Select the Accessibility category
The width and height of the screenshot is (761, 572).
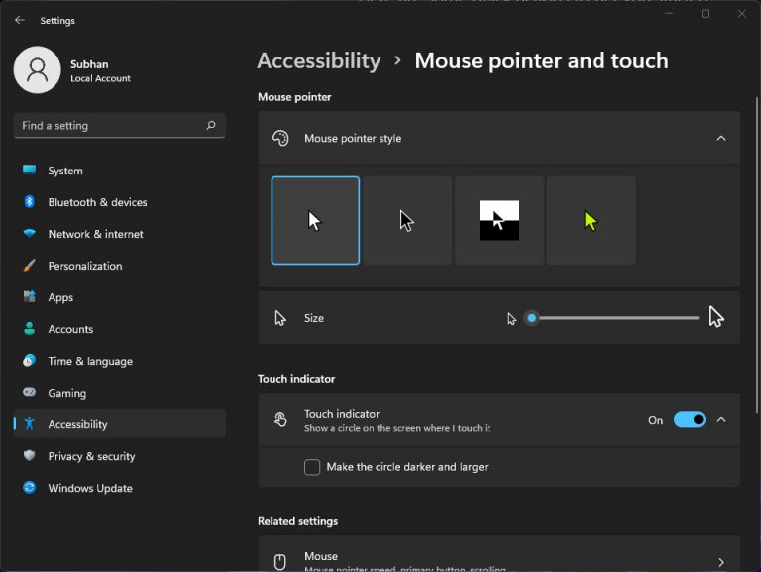click(x=119, y=424)
